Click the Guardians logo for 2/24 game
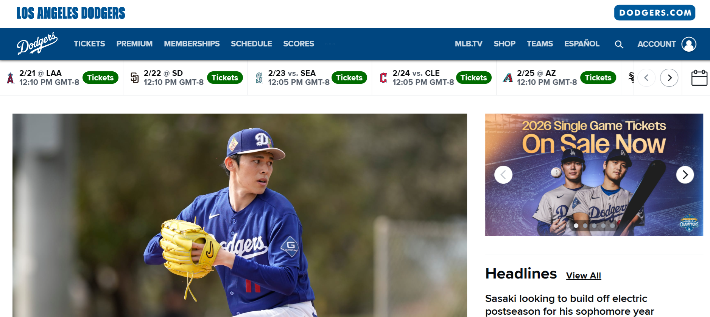The height and width of the screenshot is (317, 710). (383, 78)
